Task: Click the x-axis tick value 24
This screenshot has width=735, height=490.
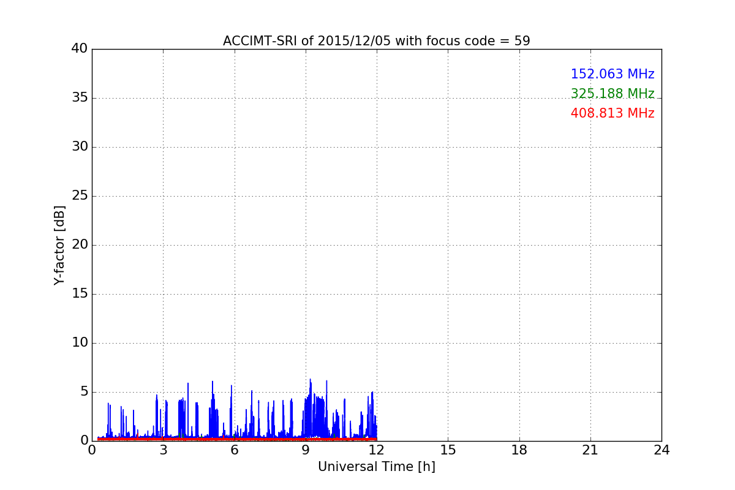Action: click(x=661, y=450)
